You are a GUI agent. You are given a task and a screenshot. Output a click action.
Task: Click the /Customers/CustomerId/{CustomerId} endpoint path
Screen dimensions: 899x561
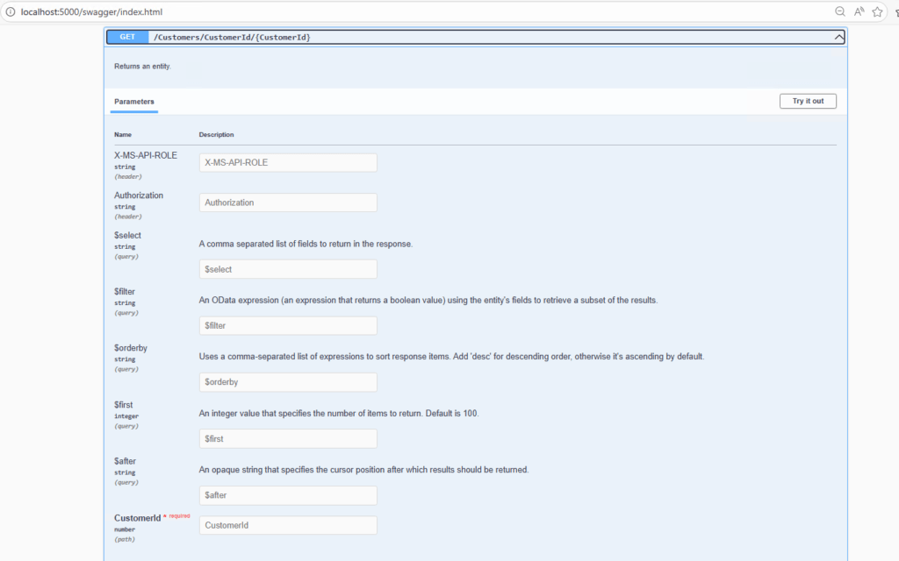pyautogui.click(x=232, y=38)
